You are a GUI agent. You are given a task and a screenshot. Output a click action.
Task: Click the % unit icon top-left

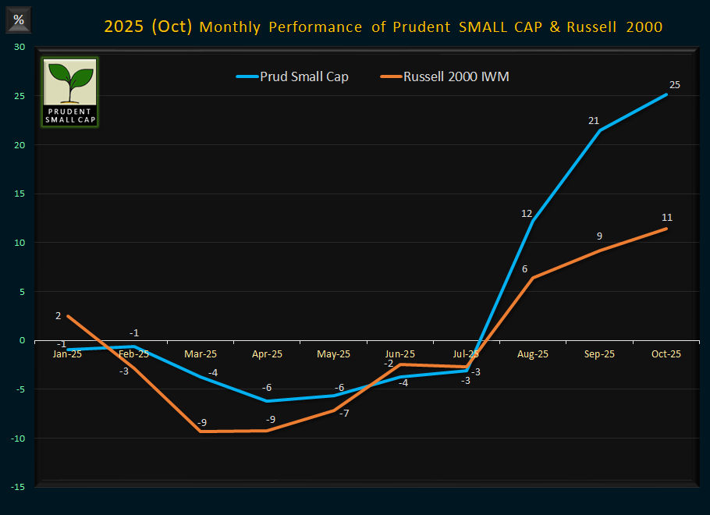click(18, 20)
